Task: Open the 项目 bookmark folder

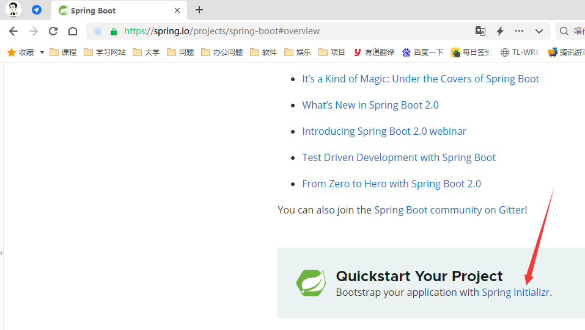Action: point(332,52)
